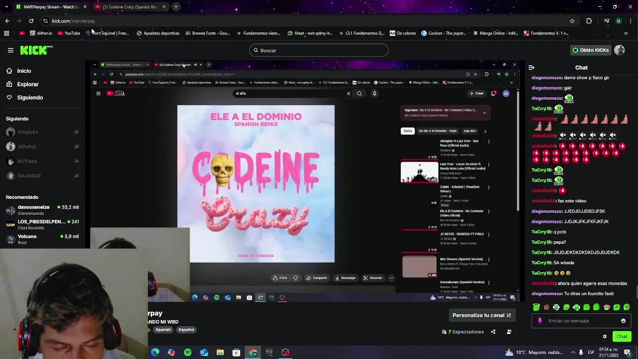This screenshot has width=638, height=359.
Task: Open the Chrome tab search dropdown
Action: [x=6, y=6]
